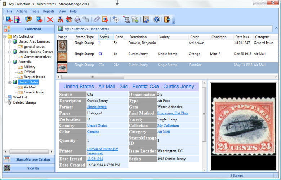Screen dimensions: 281x180
Task: Open the Reports menu
Action: [x=49, y=11]
